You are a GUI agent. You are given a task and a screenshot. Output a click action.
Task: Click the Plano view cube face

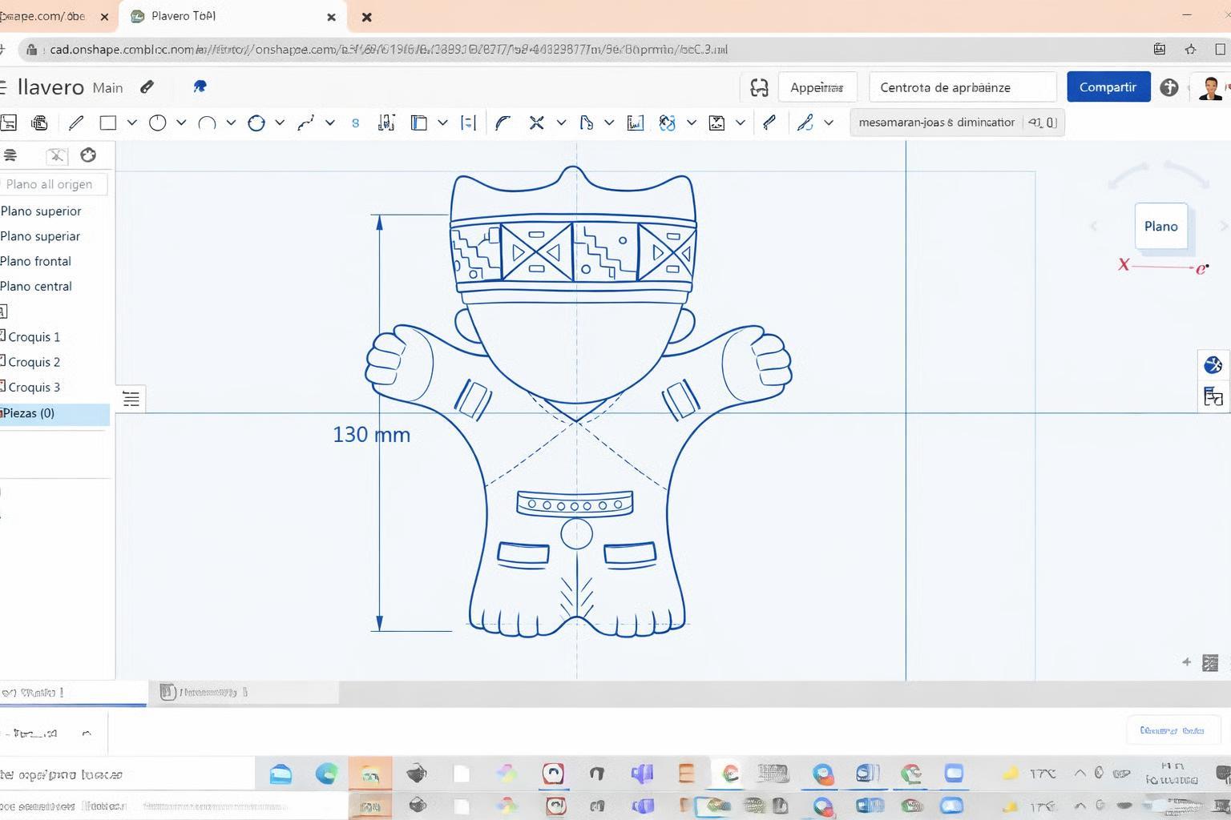[1160, 227]
